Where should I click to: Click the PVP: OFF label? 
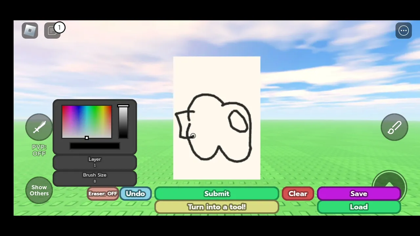tap(39, 150)
